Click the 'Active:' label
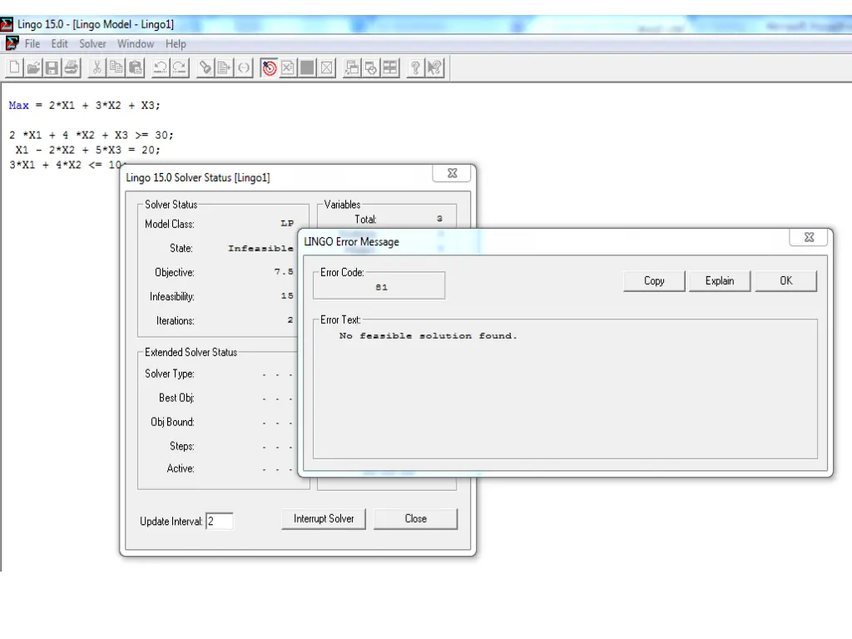Viewport: 852px width, 639px height. pos(181,468)
